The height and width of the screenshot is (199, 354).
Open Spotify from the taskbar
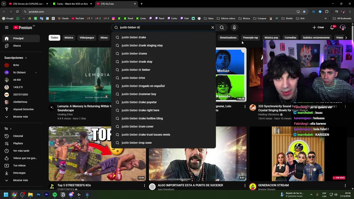tap(55, 195)
